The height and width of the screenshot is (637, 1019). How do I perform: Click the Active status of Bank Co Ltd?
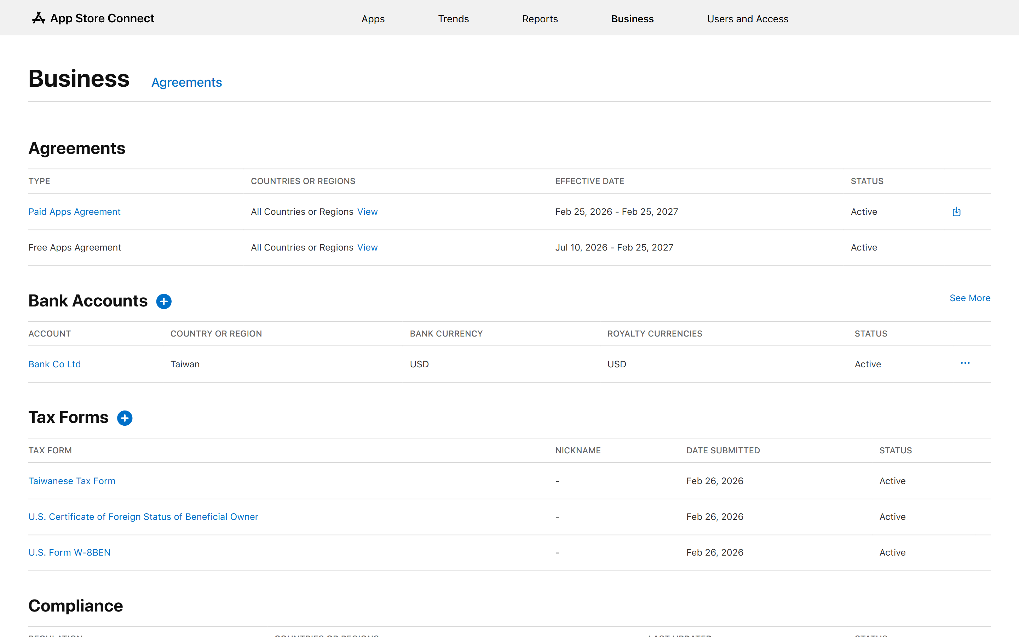[x=868, y=365]
